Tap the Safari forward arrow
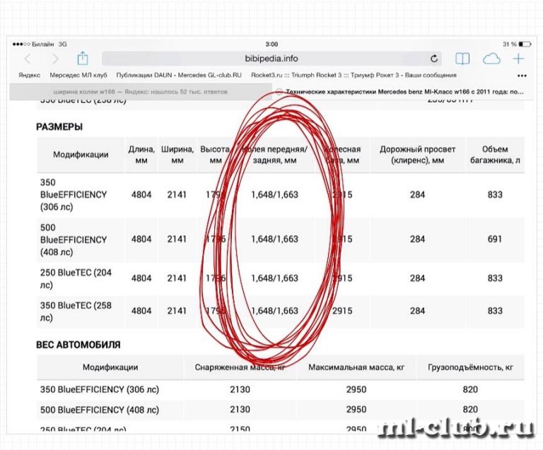The width and height of the screenshot is (543, 450). coord(54,59)
